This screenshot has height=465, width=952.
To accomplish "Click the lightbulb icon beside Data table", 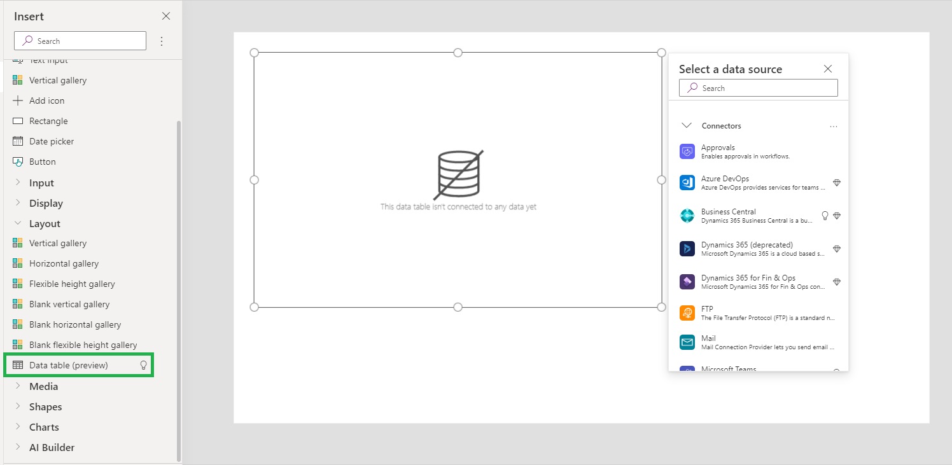I will click(143, 365).
